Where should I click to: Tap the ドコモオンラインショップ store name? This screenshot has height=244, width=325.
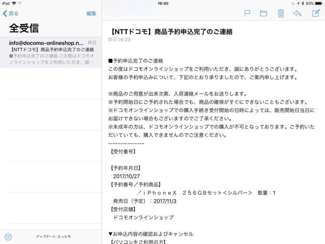click(x=143, y=217)
